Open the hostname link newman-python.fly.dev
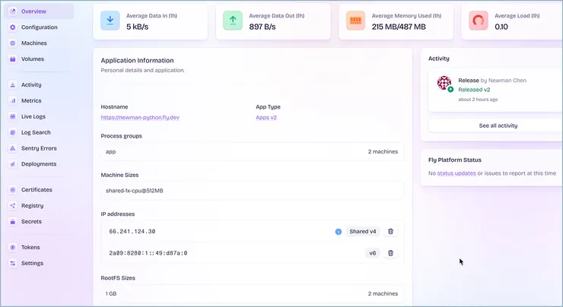563x307 pixels. pyautogui.click(x=140, y=117)
